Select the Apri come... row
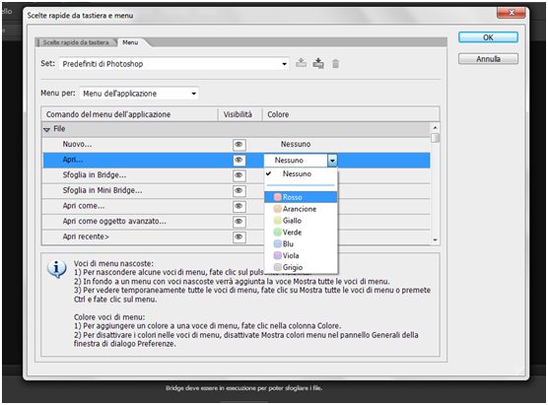This screenshot has height=405, width=548. coord(237,206)
